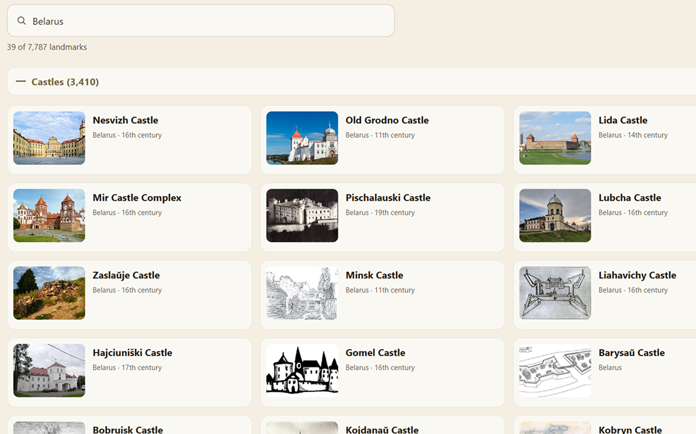Click 'Belarus · 11th century' under Old Grodno Castle

coord(380,135)
